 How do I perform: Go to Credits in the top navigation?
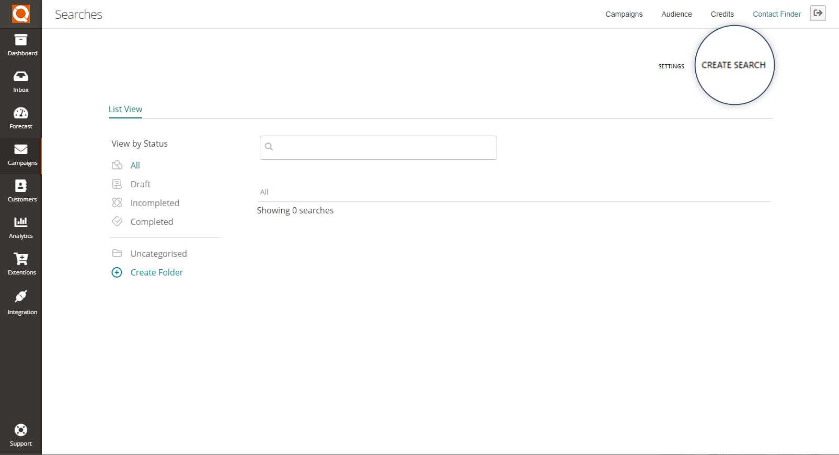pos(722,14)
